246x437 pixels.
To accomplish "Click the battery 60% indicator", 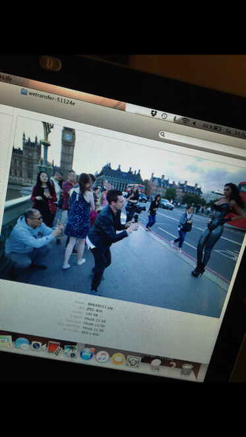I will [x=212, y=127].
